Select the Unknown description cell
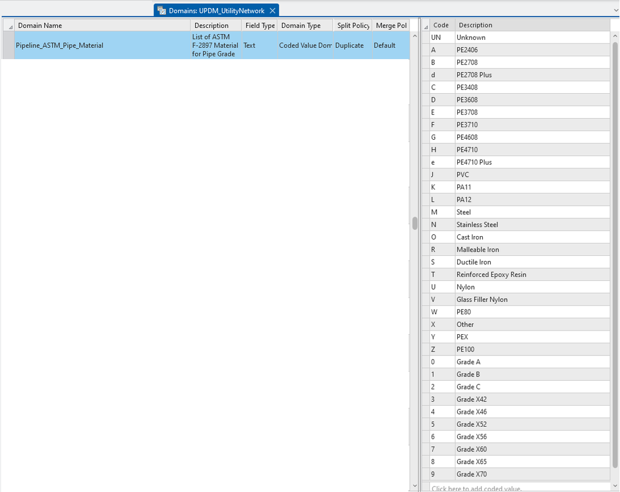The height and width of the screenshot is (492, 620). tap(532, 37)
